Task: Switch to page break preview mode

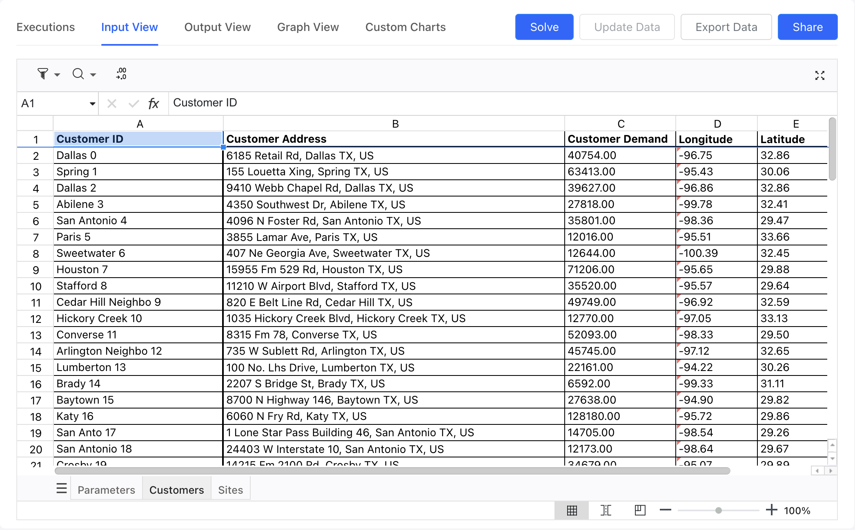Action: pos(606,510)
